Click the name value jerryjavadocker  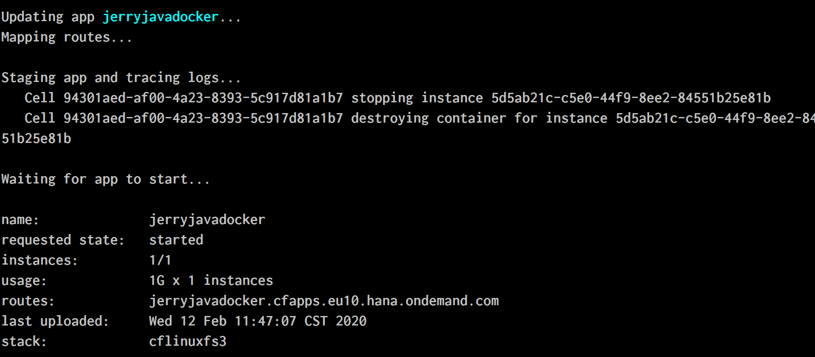207,220
